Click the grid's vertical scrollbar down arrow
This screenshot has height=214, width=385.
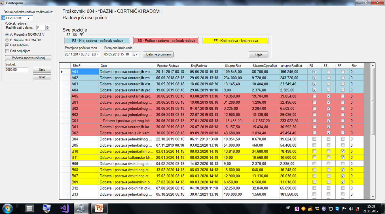point(373,197)
